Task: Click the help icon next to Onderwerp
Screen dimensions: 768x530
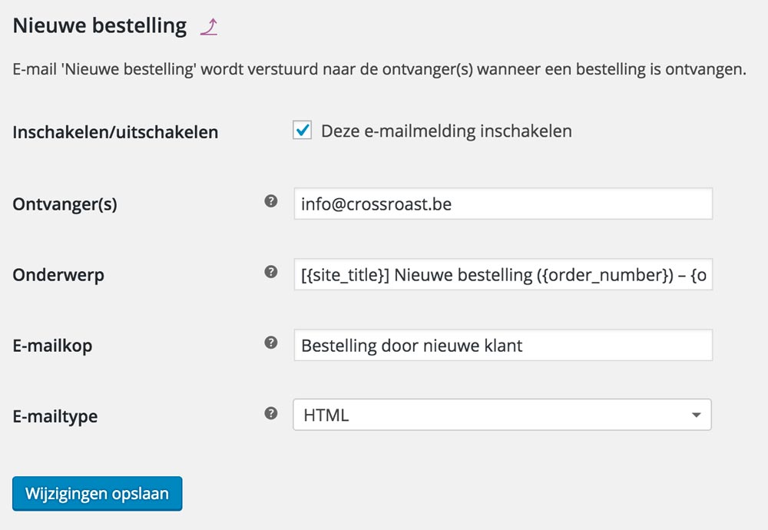Action: coord(270,272)
